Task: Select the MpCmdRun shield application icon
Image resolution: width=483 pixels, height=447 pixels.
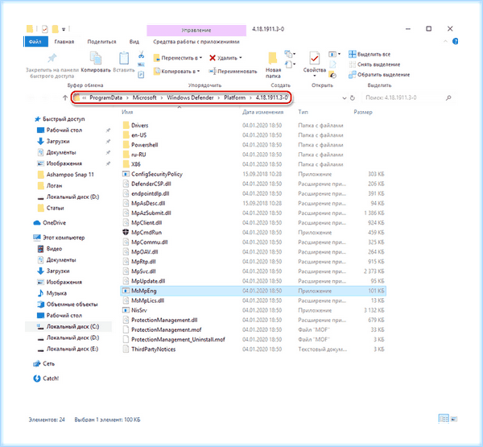Action: 126,232
